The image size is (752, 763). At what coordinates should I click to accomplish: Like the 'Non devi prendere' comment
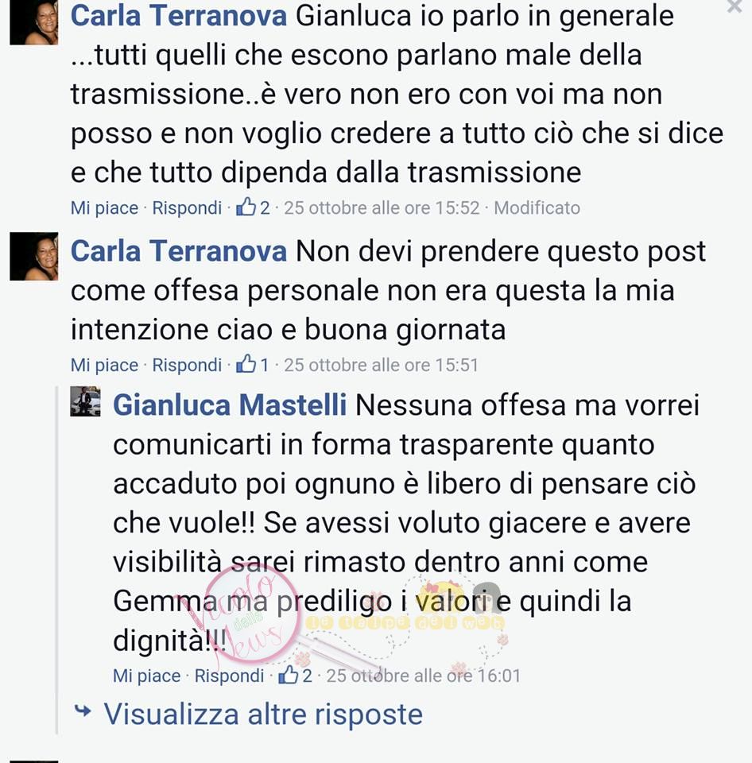point(104,366)
